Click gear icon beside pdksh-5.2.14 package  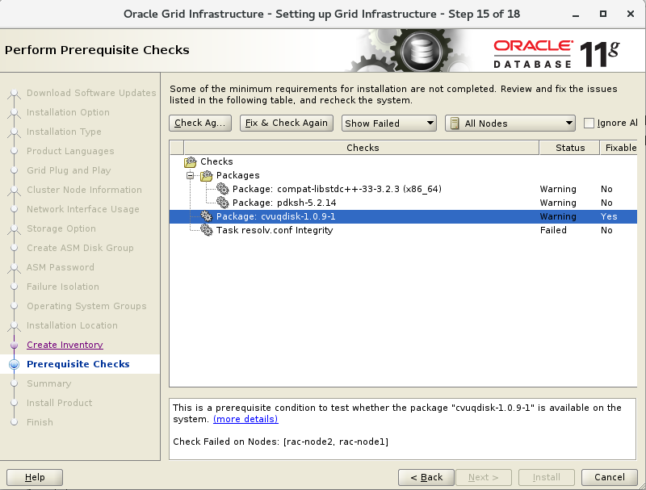coord(223,203)
